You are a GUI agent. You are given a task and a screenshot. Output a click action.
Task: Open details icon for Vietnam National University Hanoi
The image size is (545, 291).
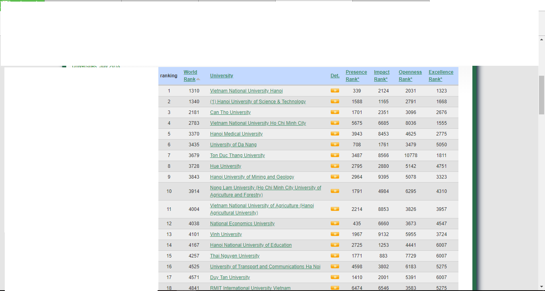coord(335,90)
